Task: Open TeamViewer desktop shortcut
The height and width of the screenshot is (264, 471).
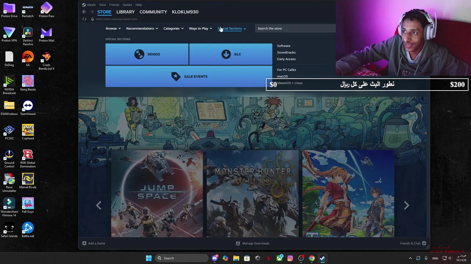Action: pos(28,108)
